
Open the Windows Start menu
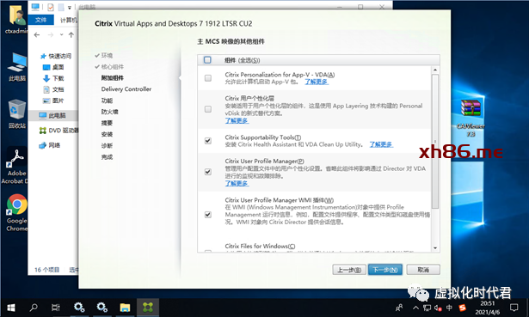(11, 308)
